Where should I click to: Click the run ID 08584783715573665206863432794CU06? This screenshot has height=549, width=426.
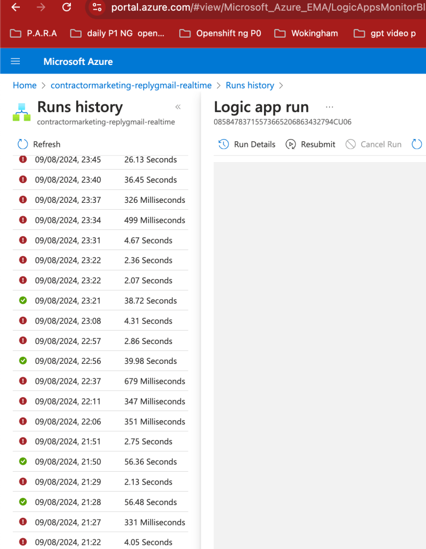(x=283, y=122)
